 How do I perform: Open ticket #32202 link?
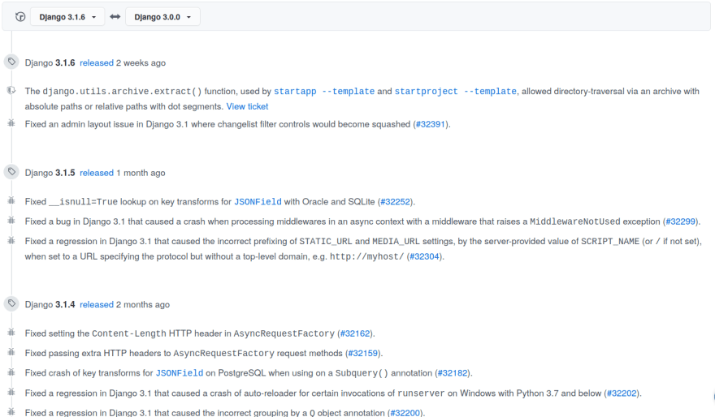click(x=622, y=393)
